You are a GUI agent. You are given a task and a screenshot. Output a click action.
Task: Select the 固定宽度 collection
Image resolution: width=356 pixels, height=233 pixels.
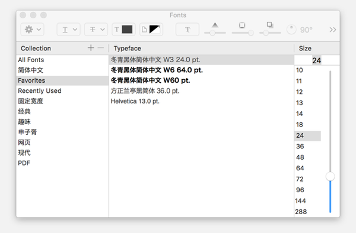click(62, 101)
